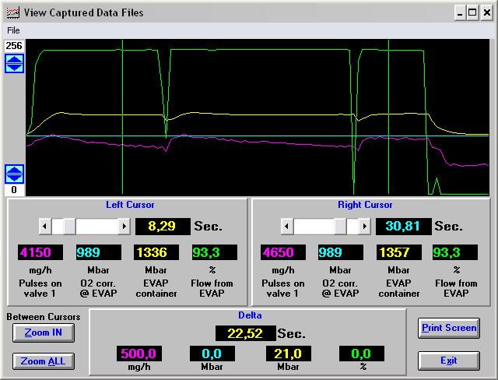
Task: Click the Delta 500,0 mg/h value
Action: (x=139, y=354)
